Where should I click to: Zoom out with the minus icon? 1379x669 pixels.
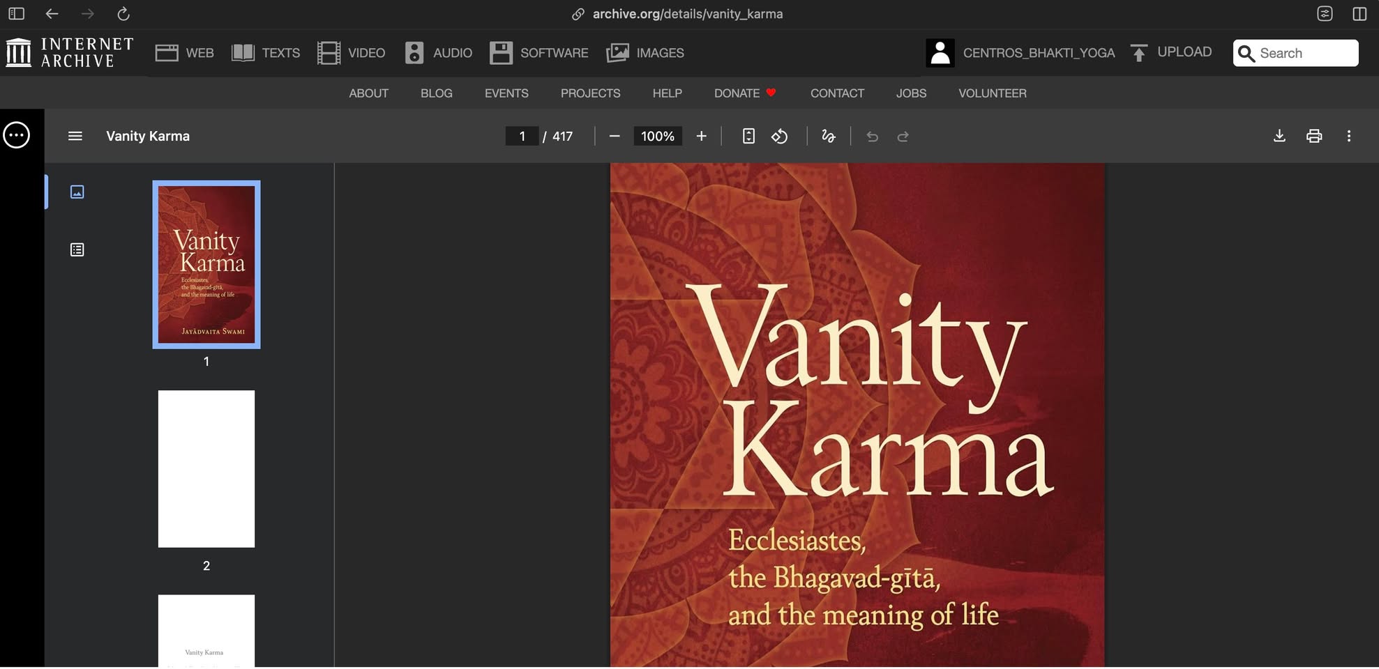point(615,137)
